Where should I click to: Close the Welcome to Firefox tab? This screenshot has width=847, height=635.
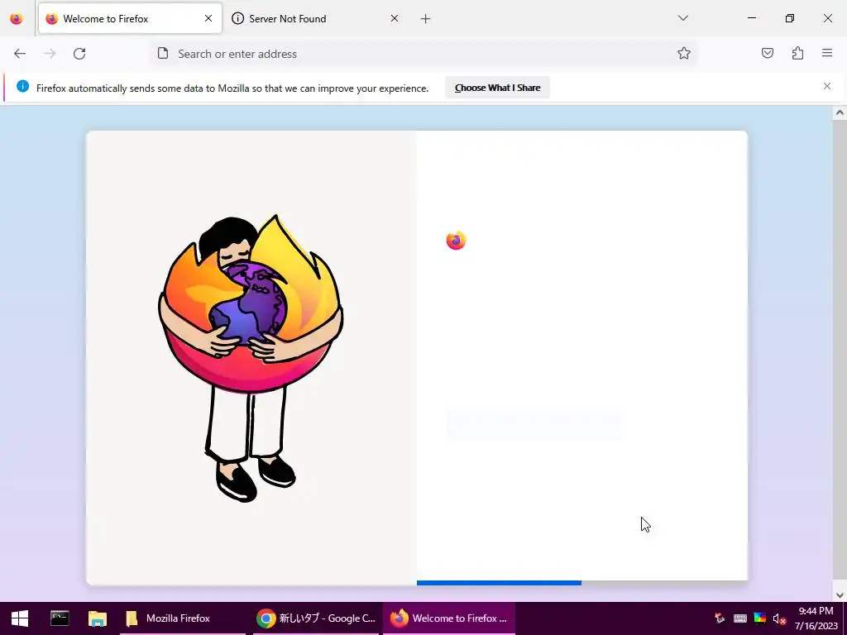(208, 18)
